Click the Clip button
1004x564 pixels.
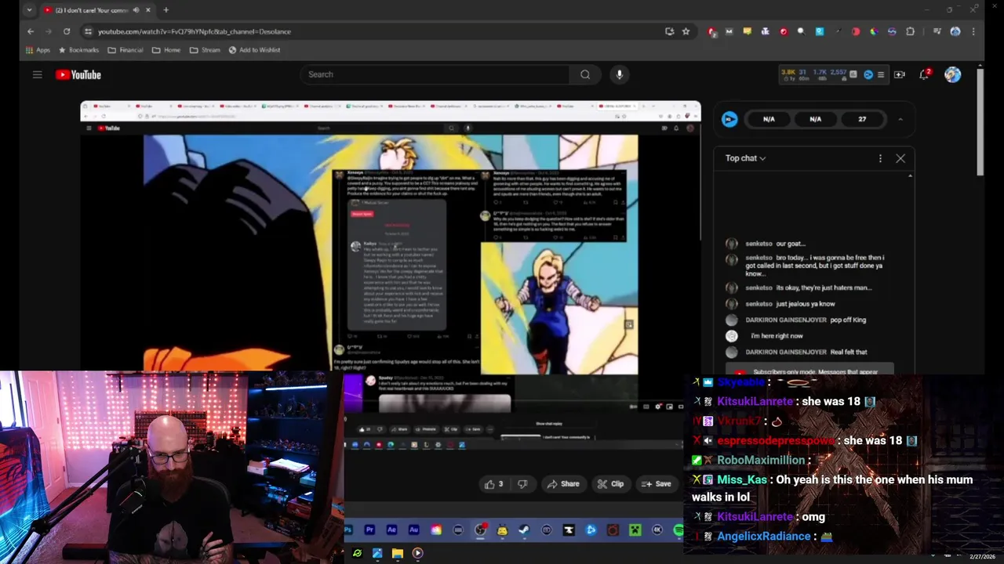(x=610, y=484)
